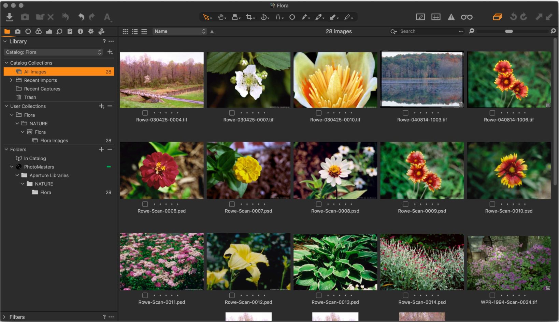Viewport: 559px width, 322px height.
Task: Collapse the Folders section
Action: 5,149
